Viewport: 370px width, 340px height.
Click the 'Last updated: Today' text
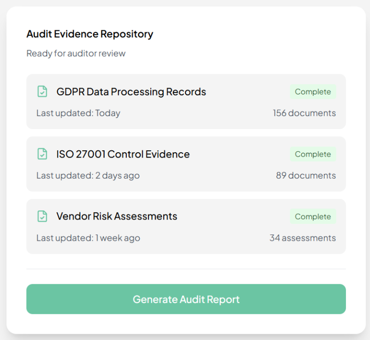tap(78, 113)
